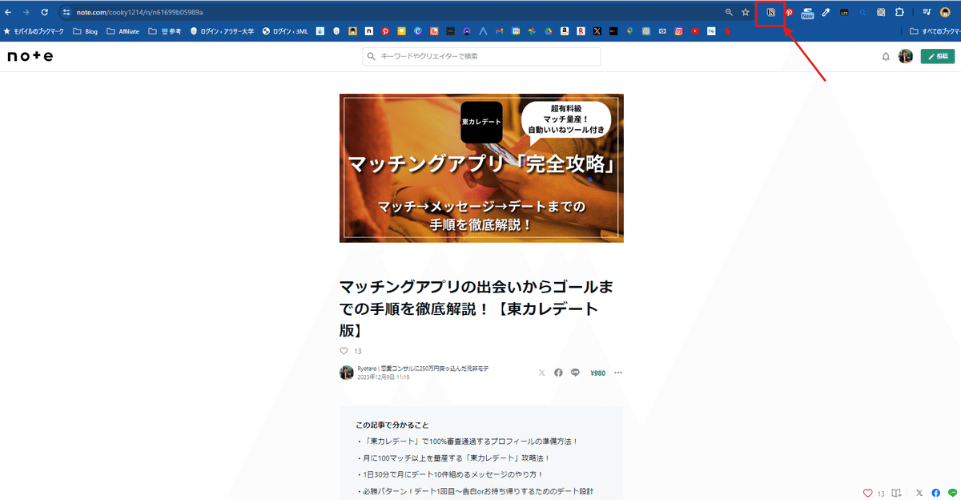The height and width of the screenshot is (500, 961).
Task: Open the Google Maps bookmark
Action: (x=629, y=32)
